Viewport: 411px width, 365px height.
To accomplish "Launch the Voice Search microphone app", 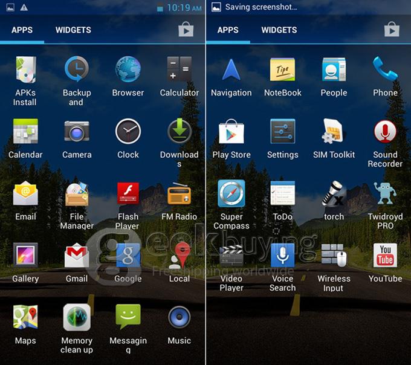I will [282, 256].
